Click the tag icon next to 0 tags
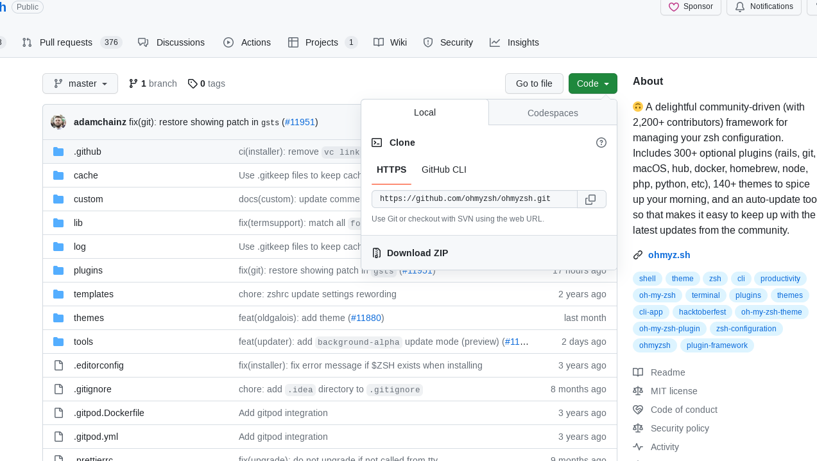Screen dimensions: 817x461 click(192, 83)
